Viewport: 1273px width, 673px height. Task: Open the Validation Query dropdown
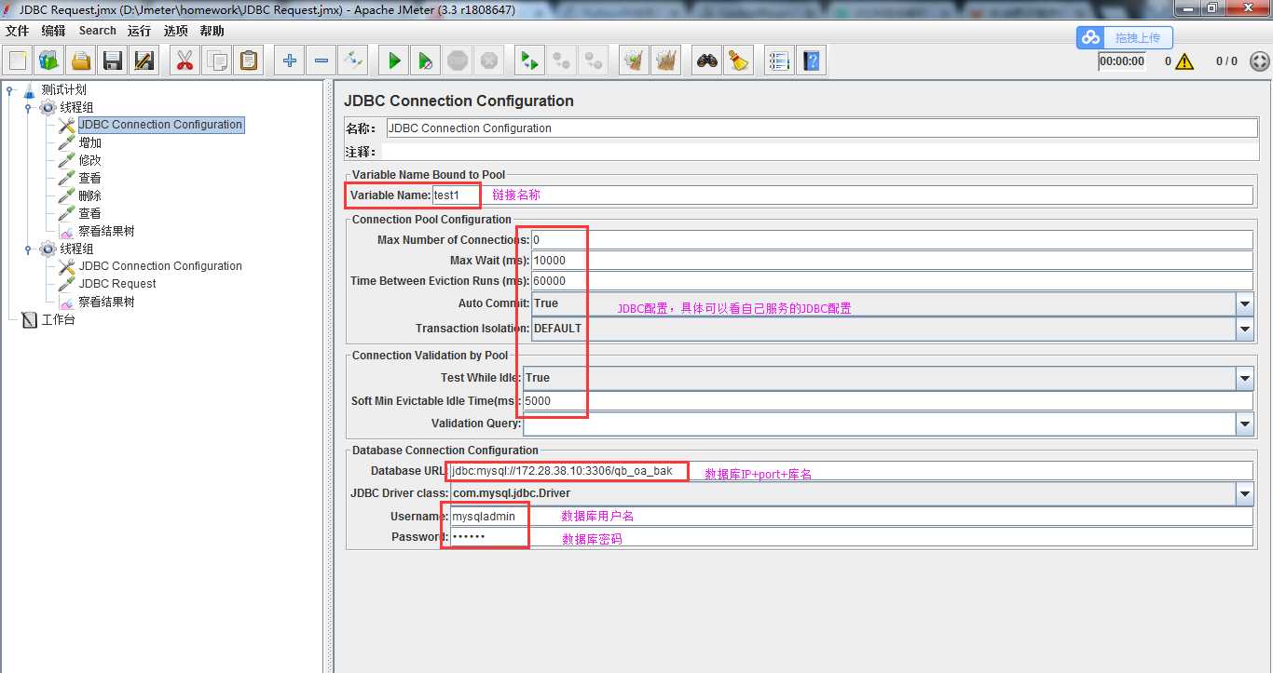(x=1245, y=424)
